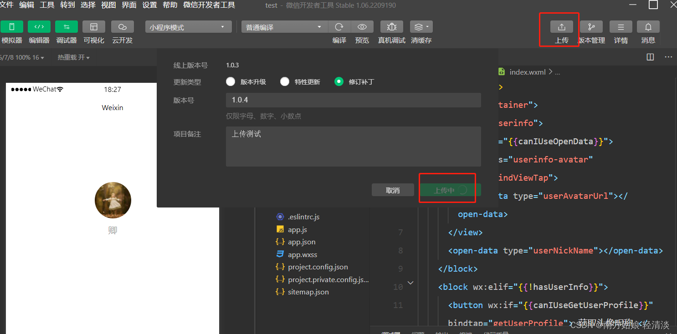Open the 选择 menu

[x=88, y=5]
